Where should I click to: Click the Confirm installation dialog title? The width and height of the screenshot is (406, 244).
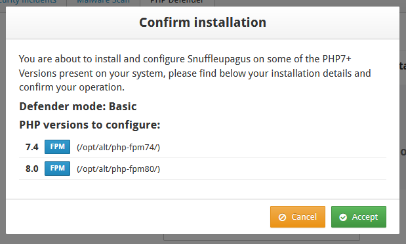203,22
